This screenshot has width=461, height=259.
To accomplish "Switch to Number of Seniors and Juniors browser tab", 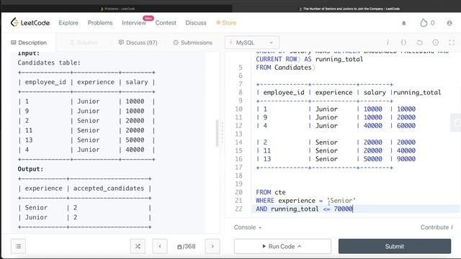I will [349, 9].
